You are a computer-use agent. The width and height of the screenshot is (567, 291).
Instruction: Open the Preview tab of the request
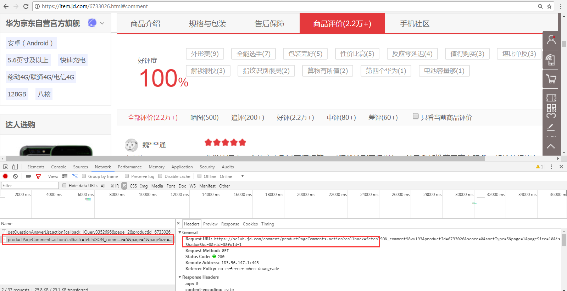coord(210,224)
